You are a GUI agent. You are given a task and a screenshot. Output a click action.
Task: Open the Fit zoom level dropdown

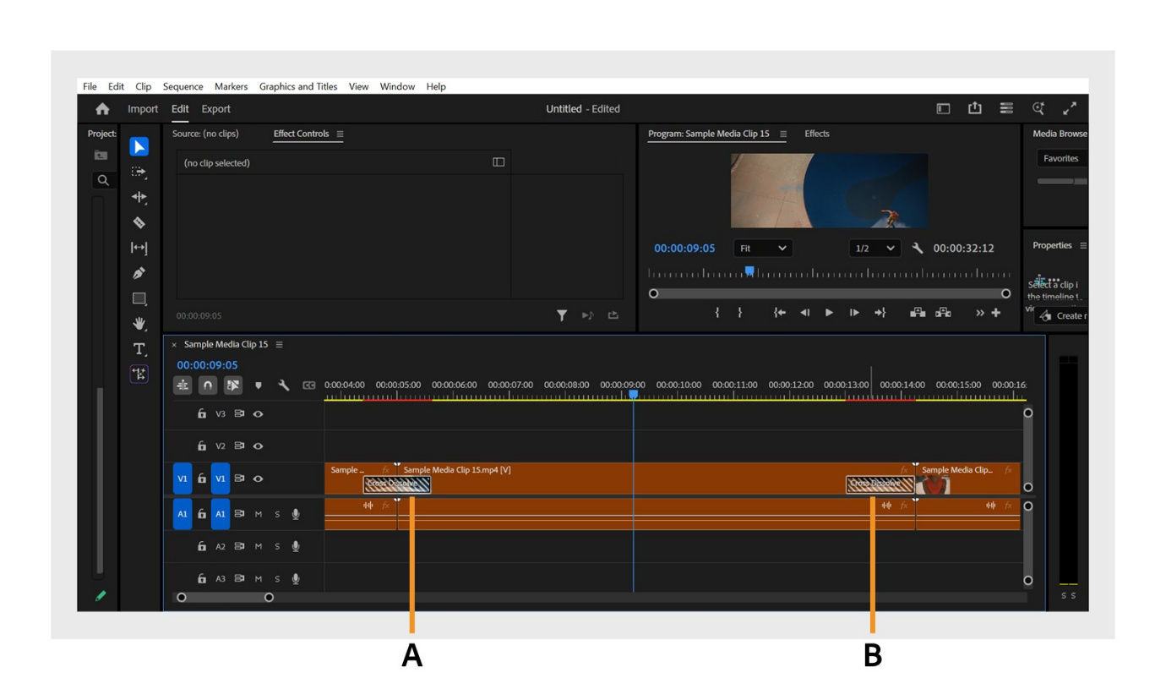tap(761, 248)
